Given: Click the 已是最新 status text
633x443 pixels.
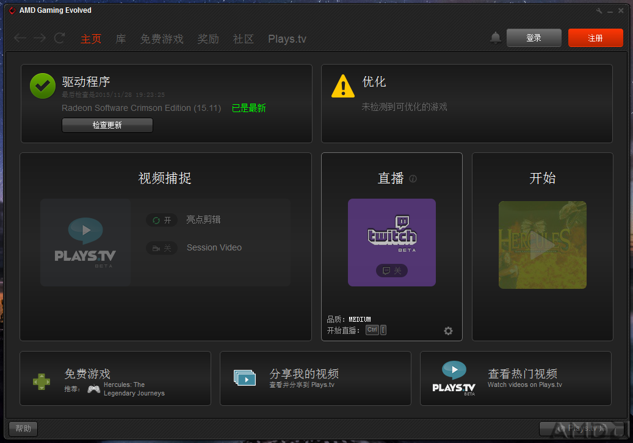Looking at the screenshot, I should (248, 108).
